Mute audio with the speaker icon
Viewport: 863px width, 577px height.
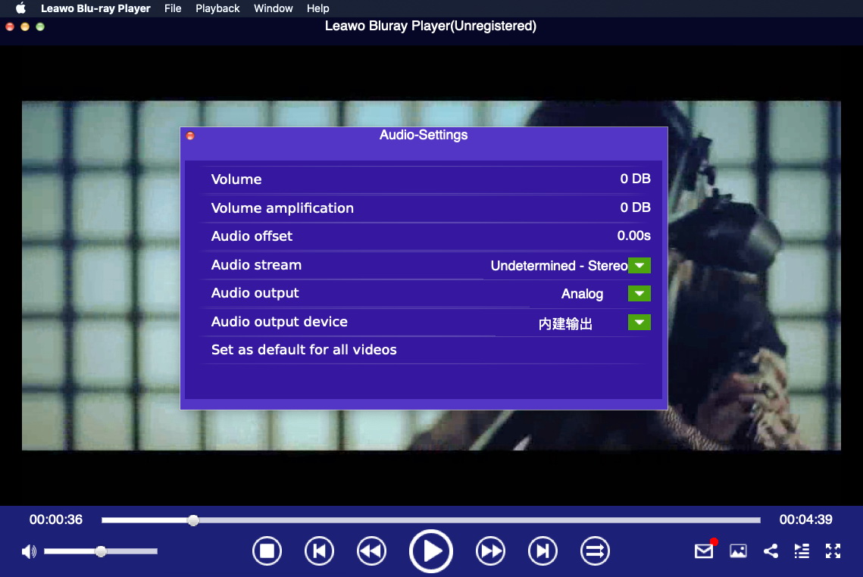[29, 551]
